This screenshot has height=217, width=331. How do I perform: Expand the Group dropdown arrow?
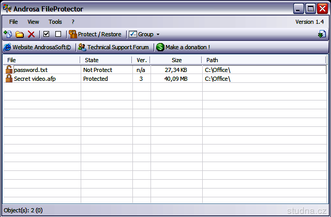158,35
